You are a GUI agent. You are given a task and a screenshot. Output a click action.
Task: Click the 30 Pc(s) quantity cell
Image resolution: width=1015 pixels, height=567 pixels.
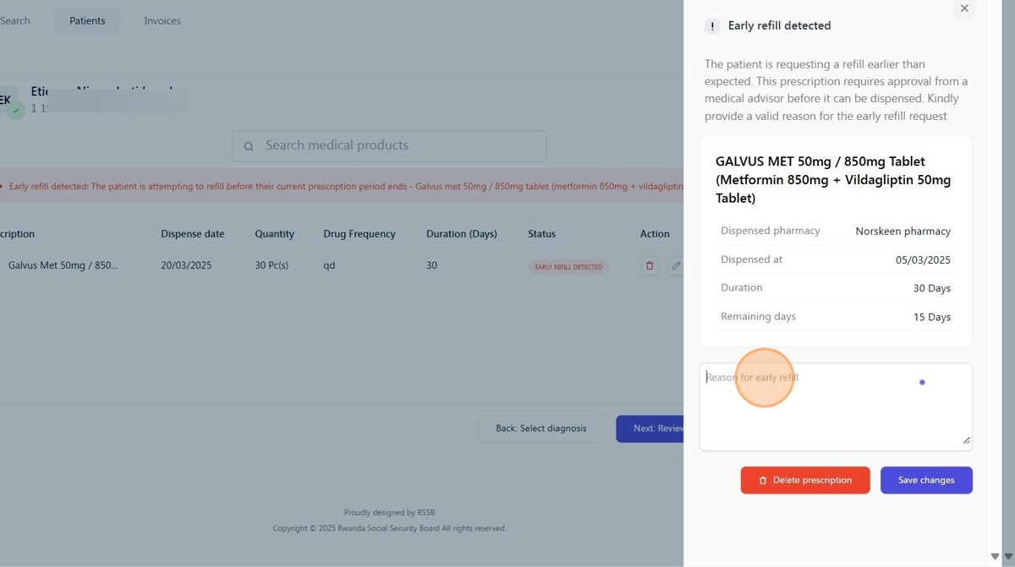(272, 265)
